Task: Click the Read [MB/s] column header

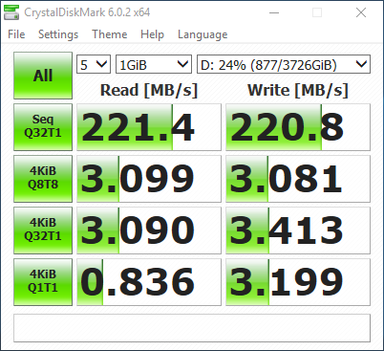Action: point(149,90)
